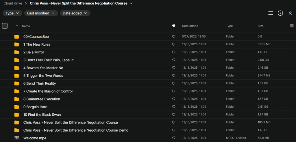This screenshot has width=296, height=142.
Task: Tick the select-all checkbox
Action: point(5,26)
